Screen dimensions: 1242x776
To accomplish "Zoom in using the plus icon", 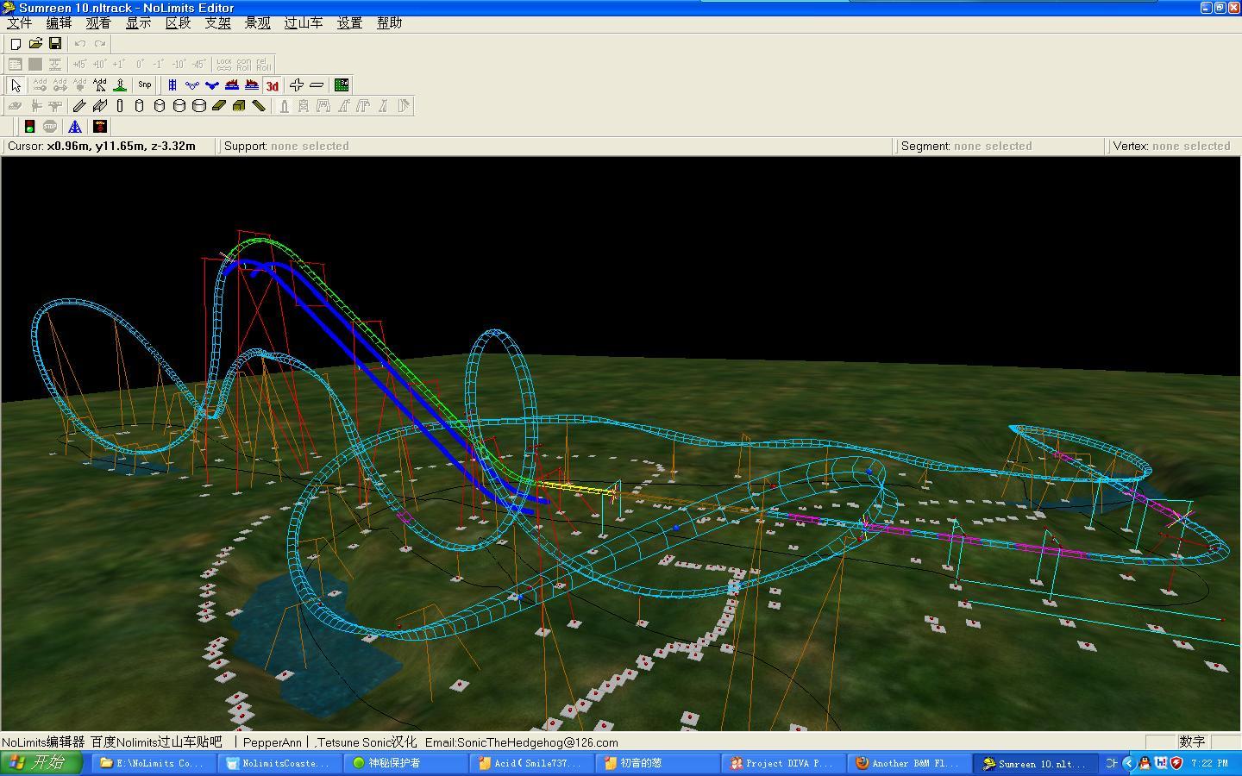I will tap(296, 84).
